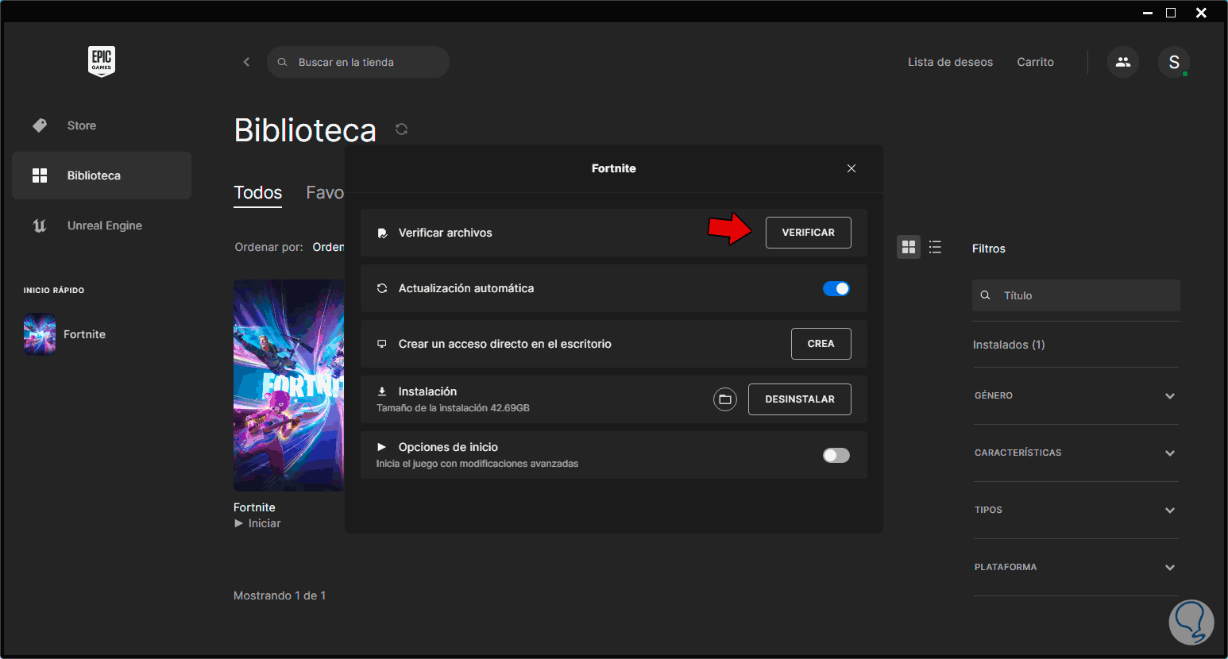Launch Fortnite from quick launch list
This screenshot has height=659, width=1228.
coord(84,334)
